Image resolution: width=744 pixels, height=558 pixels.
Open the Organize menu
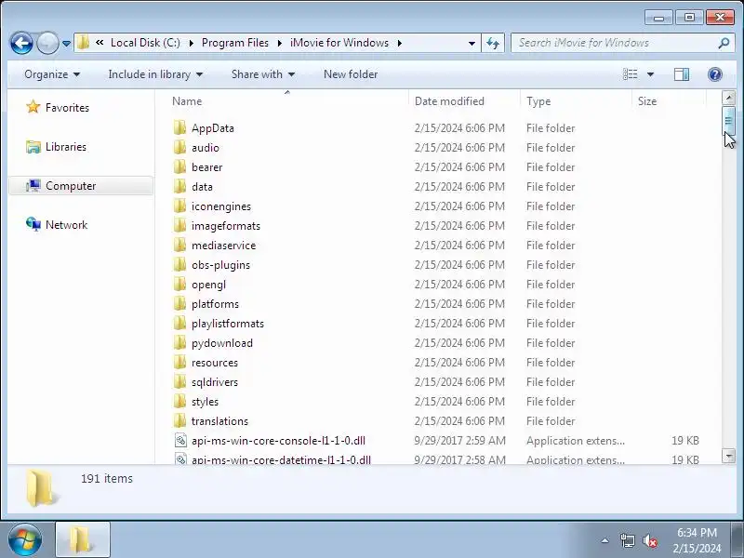click(x=52, y=74)
